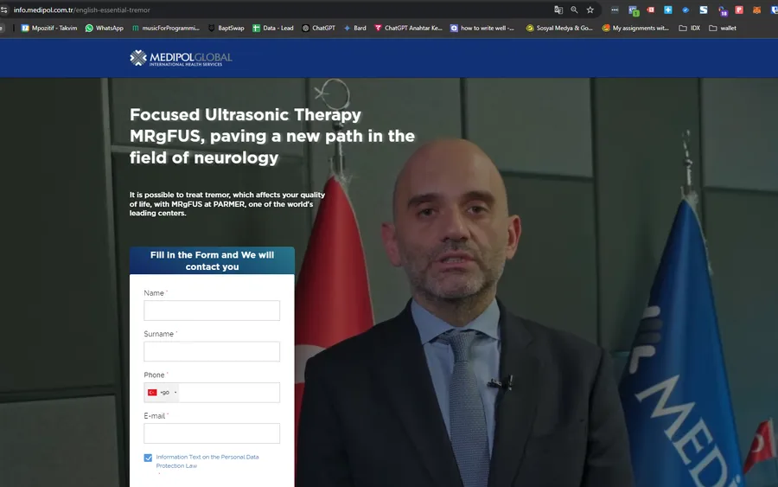Image resolution: width=778 pixels, height=487 pixels.
Task: Click the 'Fill in the Form' header
Action: click(x=212, y=260)
